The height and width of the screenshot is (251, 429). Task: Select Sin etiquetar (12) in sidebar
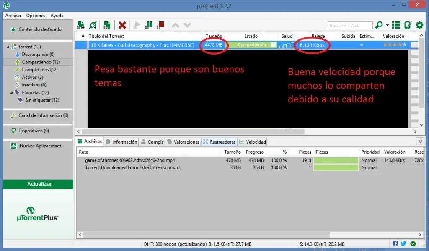(42, 100)
